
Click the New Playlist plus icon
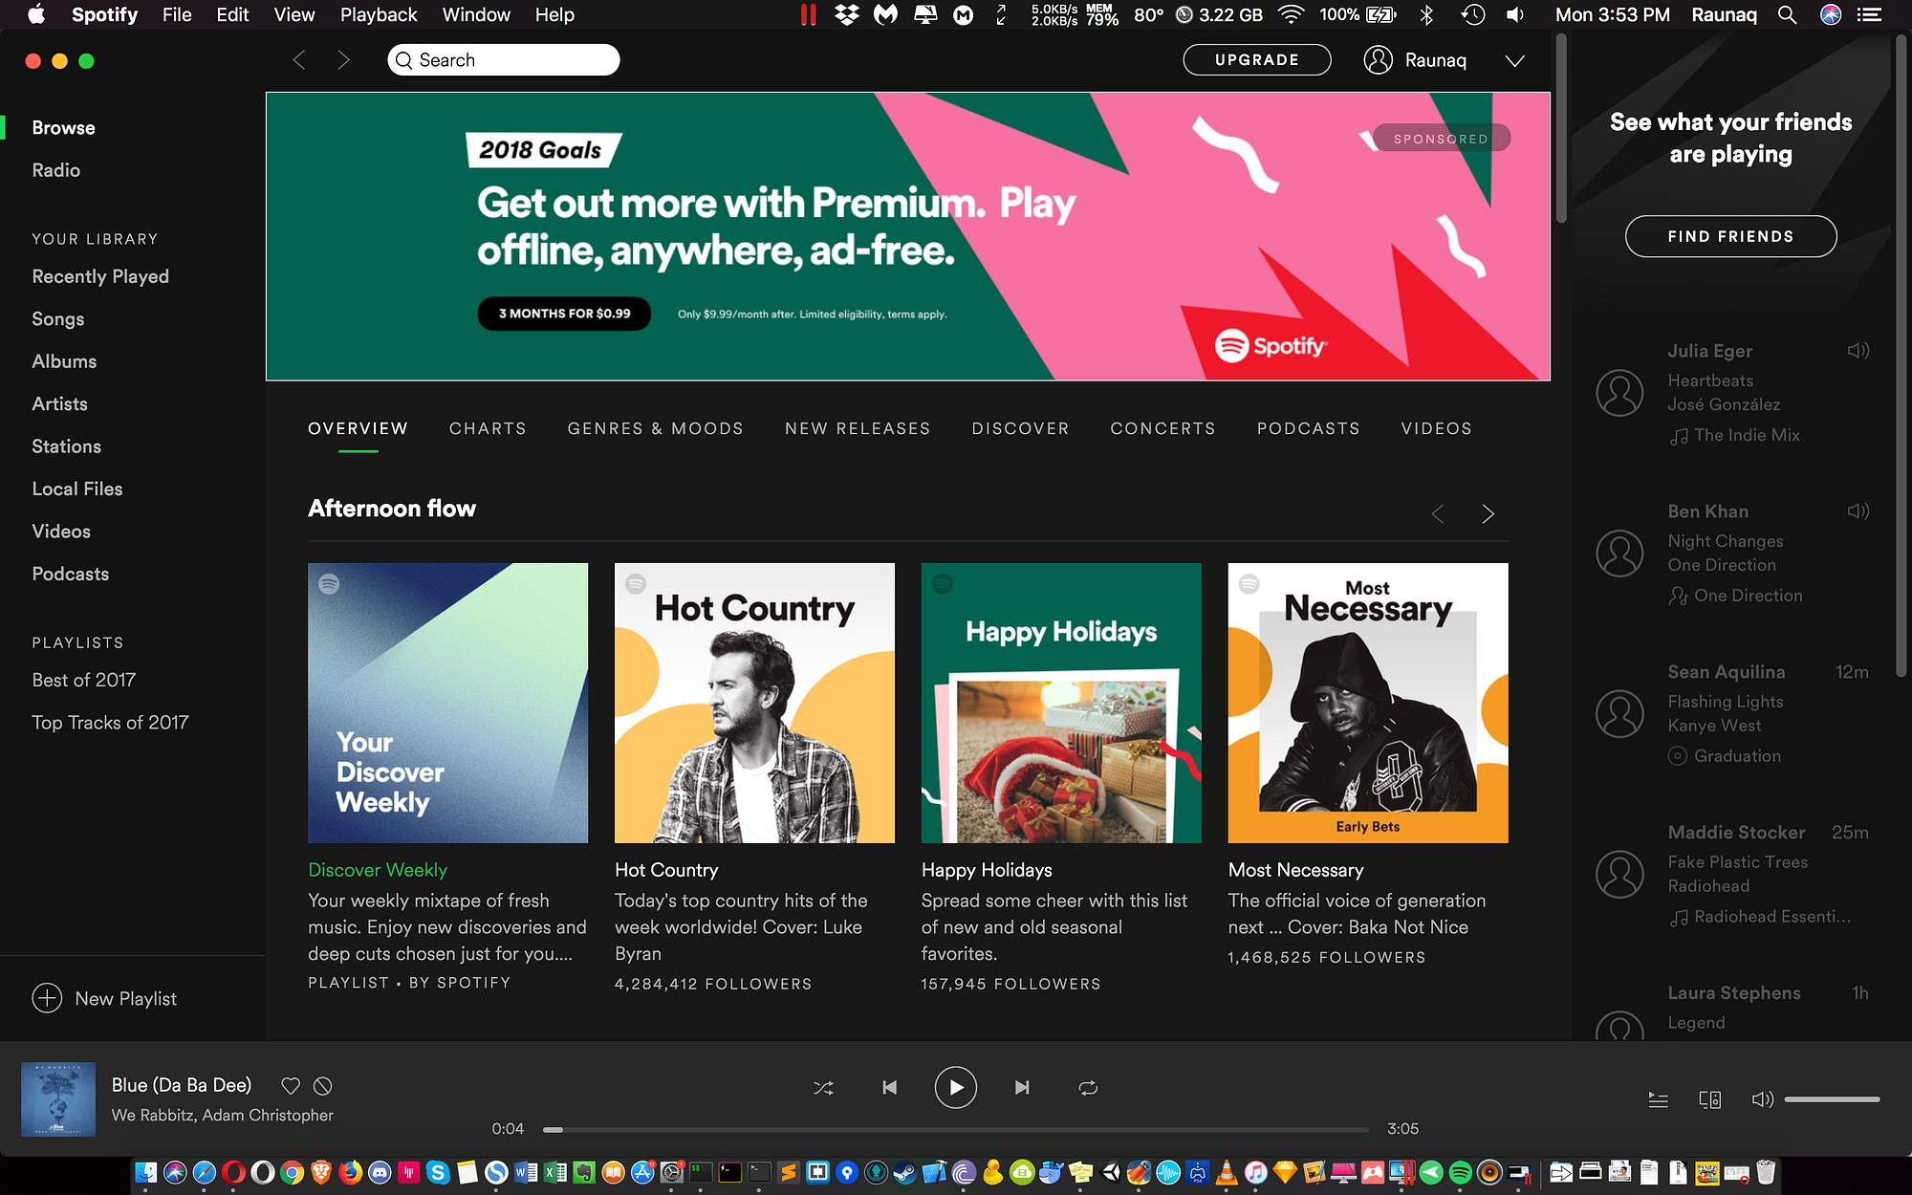[x=47, y=998]
